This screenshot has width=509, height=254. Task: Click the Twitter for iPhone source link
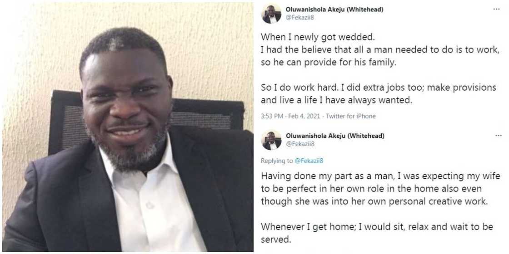click(x=350, y=116)
